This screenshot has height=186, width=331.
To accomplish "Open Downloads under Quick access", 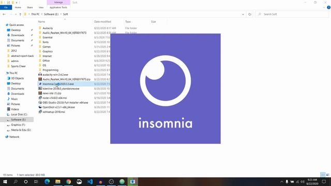I will (x=18, y=35).
